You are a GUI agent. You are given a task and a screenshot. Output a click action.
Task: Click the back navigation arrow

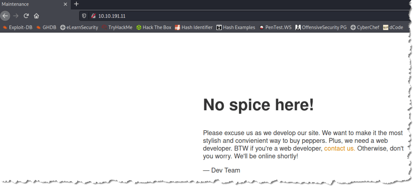(x=5, y=16)
